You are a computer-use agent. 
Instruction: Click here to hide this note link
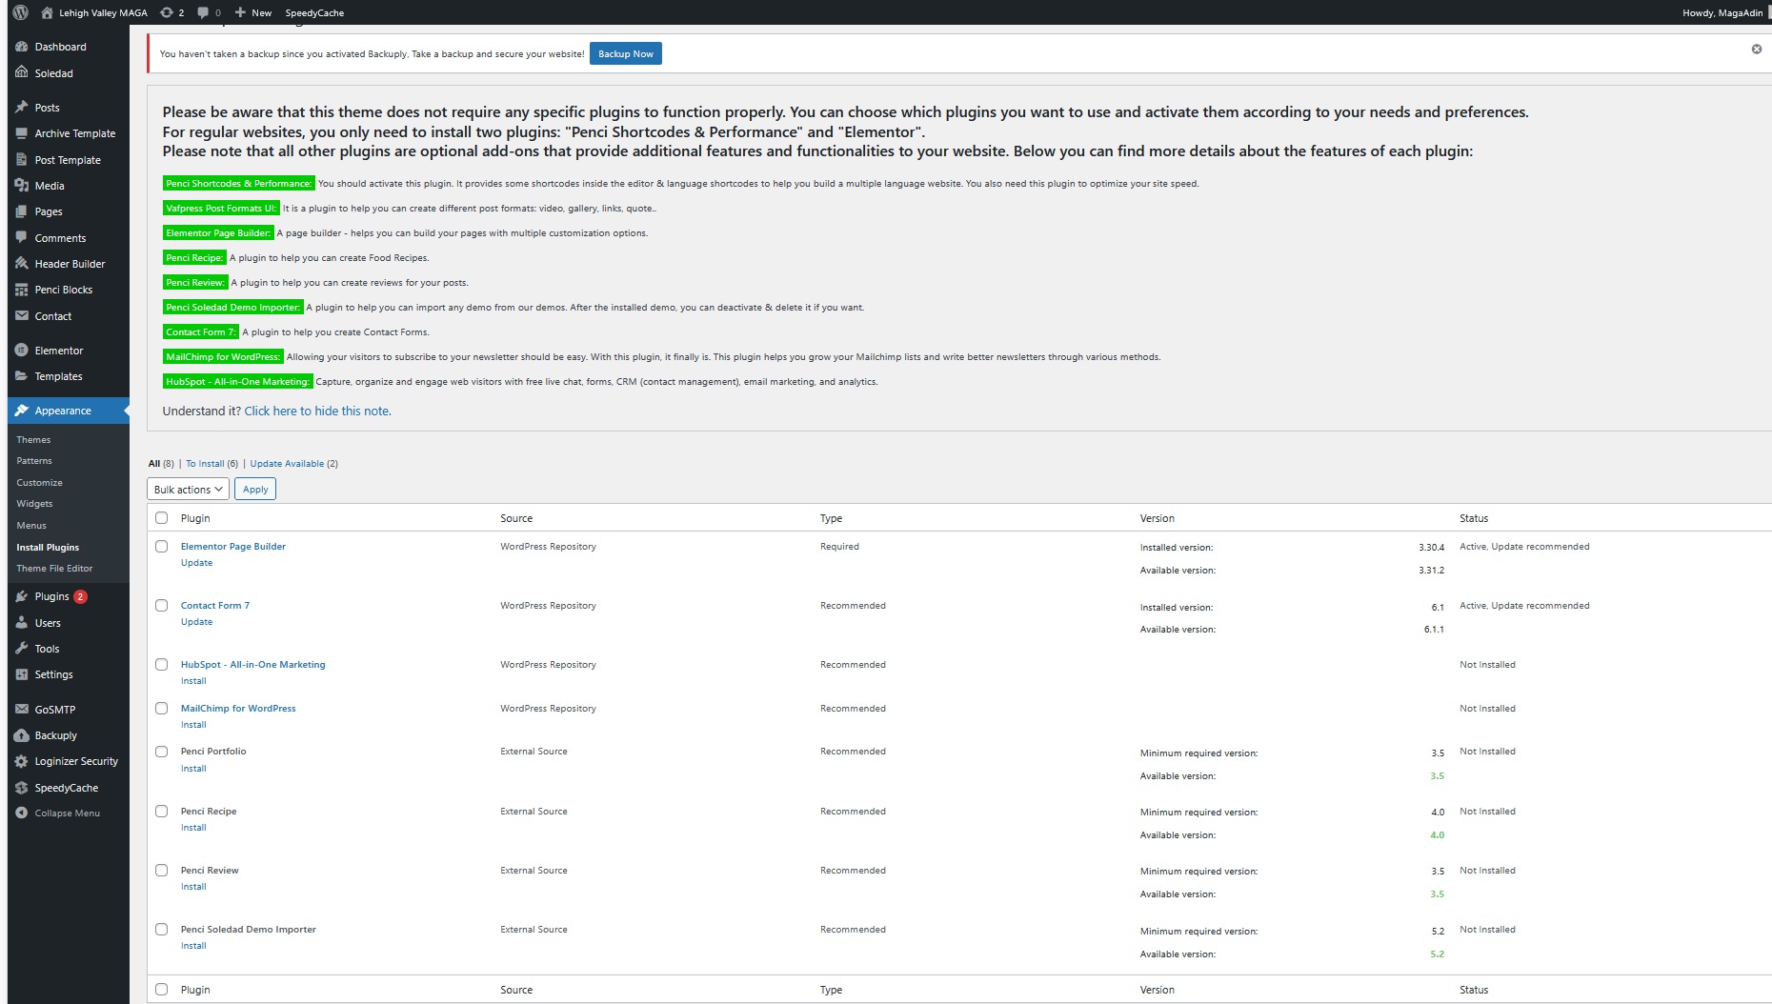click(317, 412)
